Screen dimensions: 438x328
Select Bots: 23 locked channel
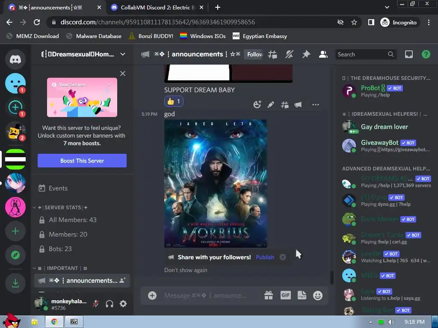[x=82, y=249]
